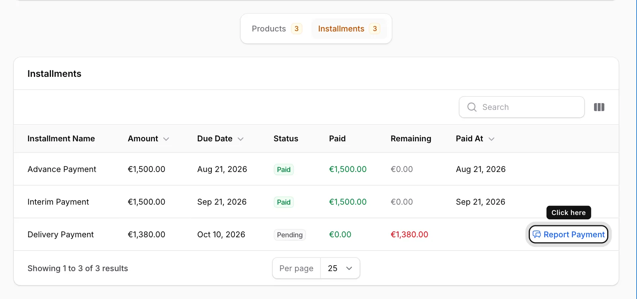
Task: Click the Installment Name column header
Action: [61, 139]
